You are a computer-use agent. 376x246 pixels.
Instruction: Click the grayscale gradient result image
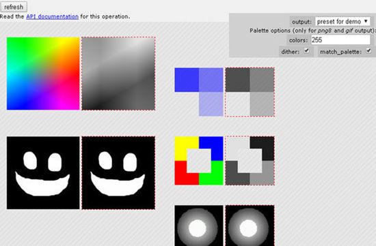tap(118, 74)
